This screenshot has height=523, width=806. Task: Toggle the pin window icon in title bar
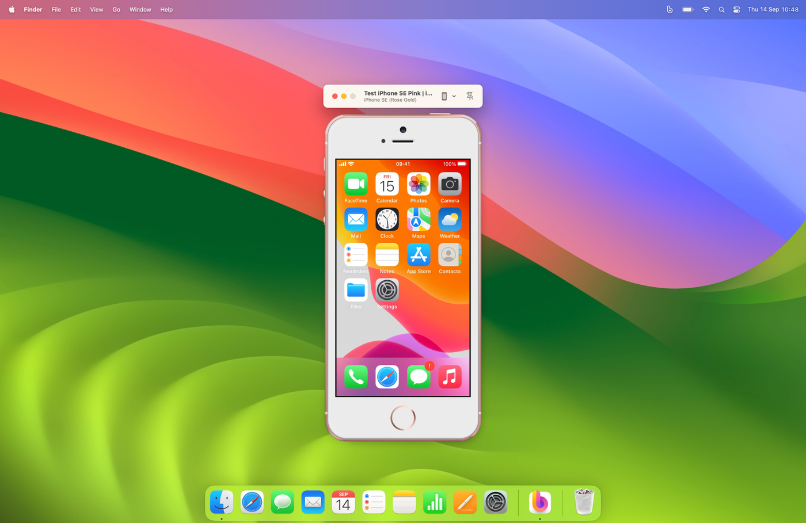click(470, 96)
